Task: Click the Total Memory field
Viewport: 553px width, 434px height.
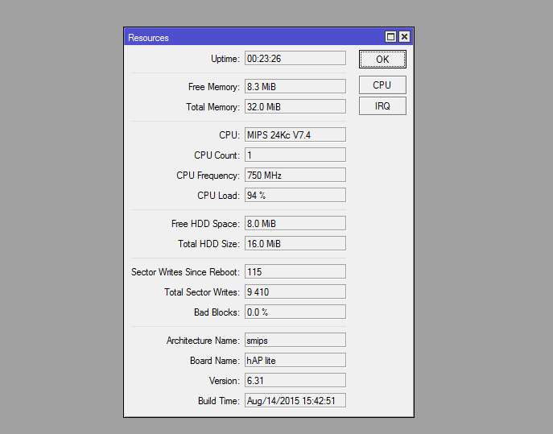Action: tap(295, 107)
